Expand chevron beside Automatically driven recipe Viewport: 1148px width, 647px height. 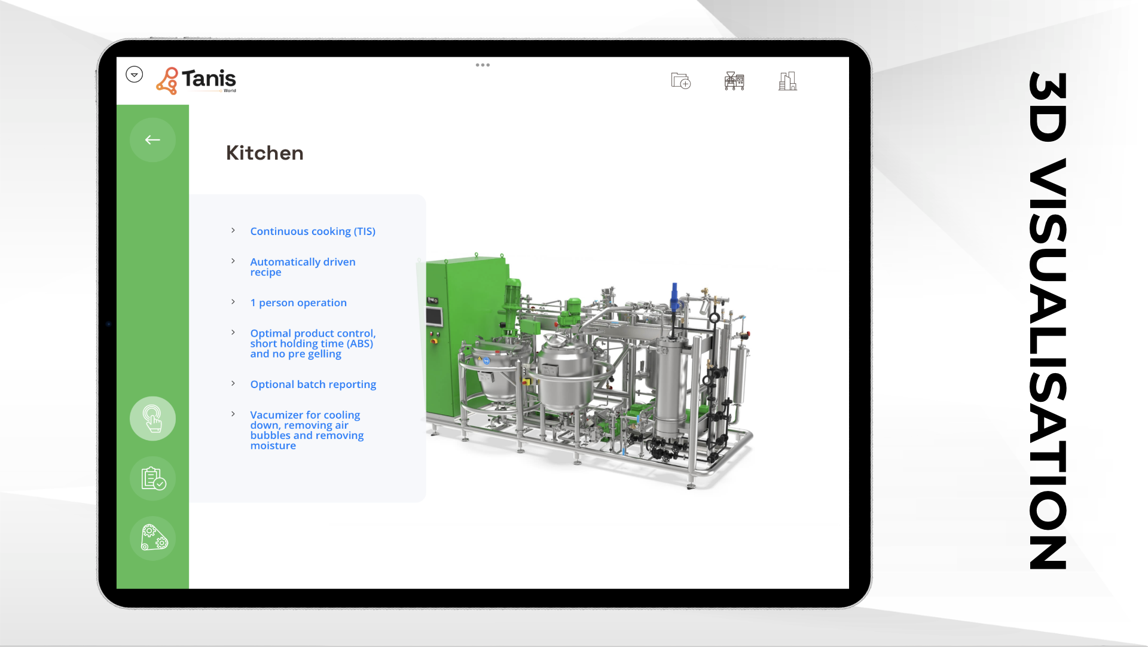pyautogui.click(x=233, y=261)
